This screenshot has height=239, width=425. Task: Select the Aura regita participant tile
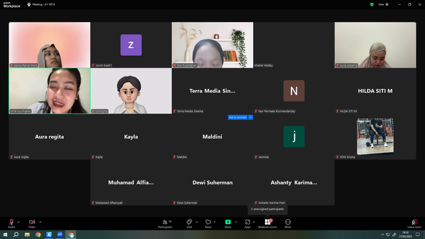[49, 137]
